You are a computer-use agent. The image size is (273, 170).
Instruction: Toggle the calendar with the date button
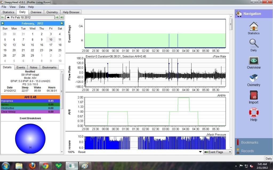pyautogui.click(x=30, y=17)
